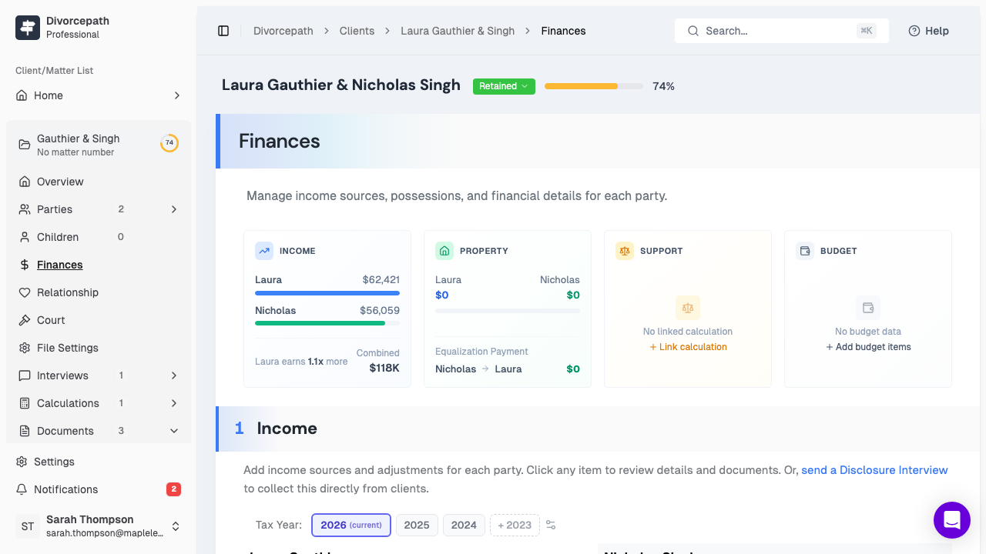The height and width of the screenshot is (554, 986).
Task: Click the red notifications count badge
Action: (173, 489)
